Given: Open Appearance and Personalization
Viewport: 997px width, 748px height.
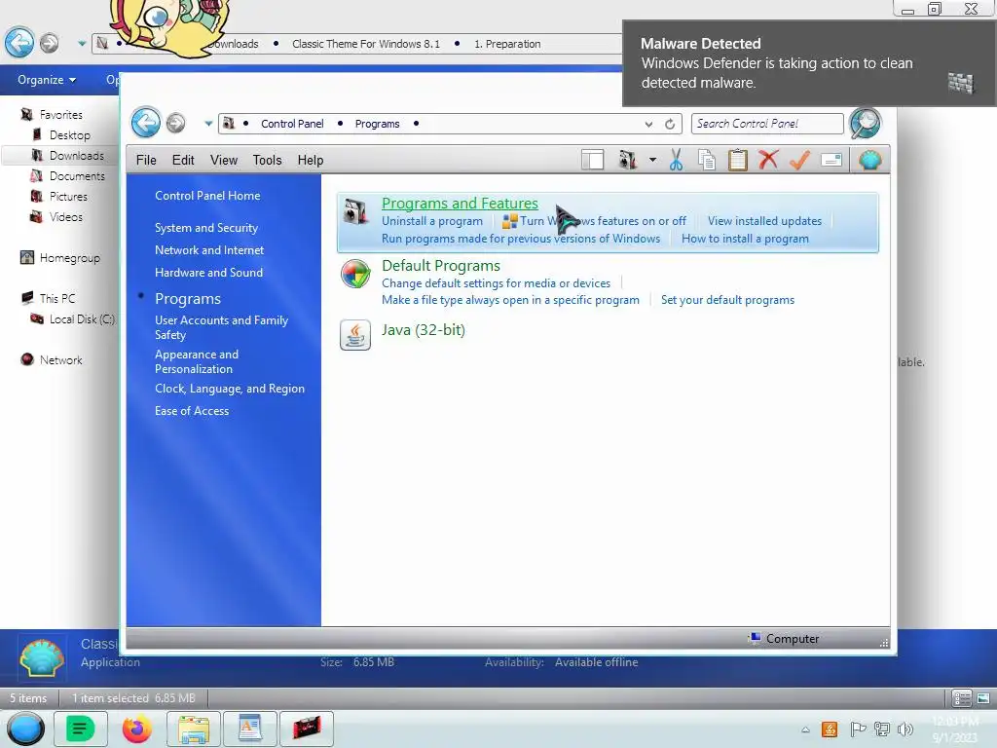Looking at the screenshot, I should (x=197, y=361).
